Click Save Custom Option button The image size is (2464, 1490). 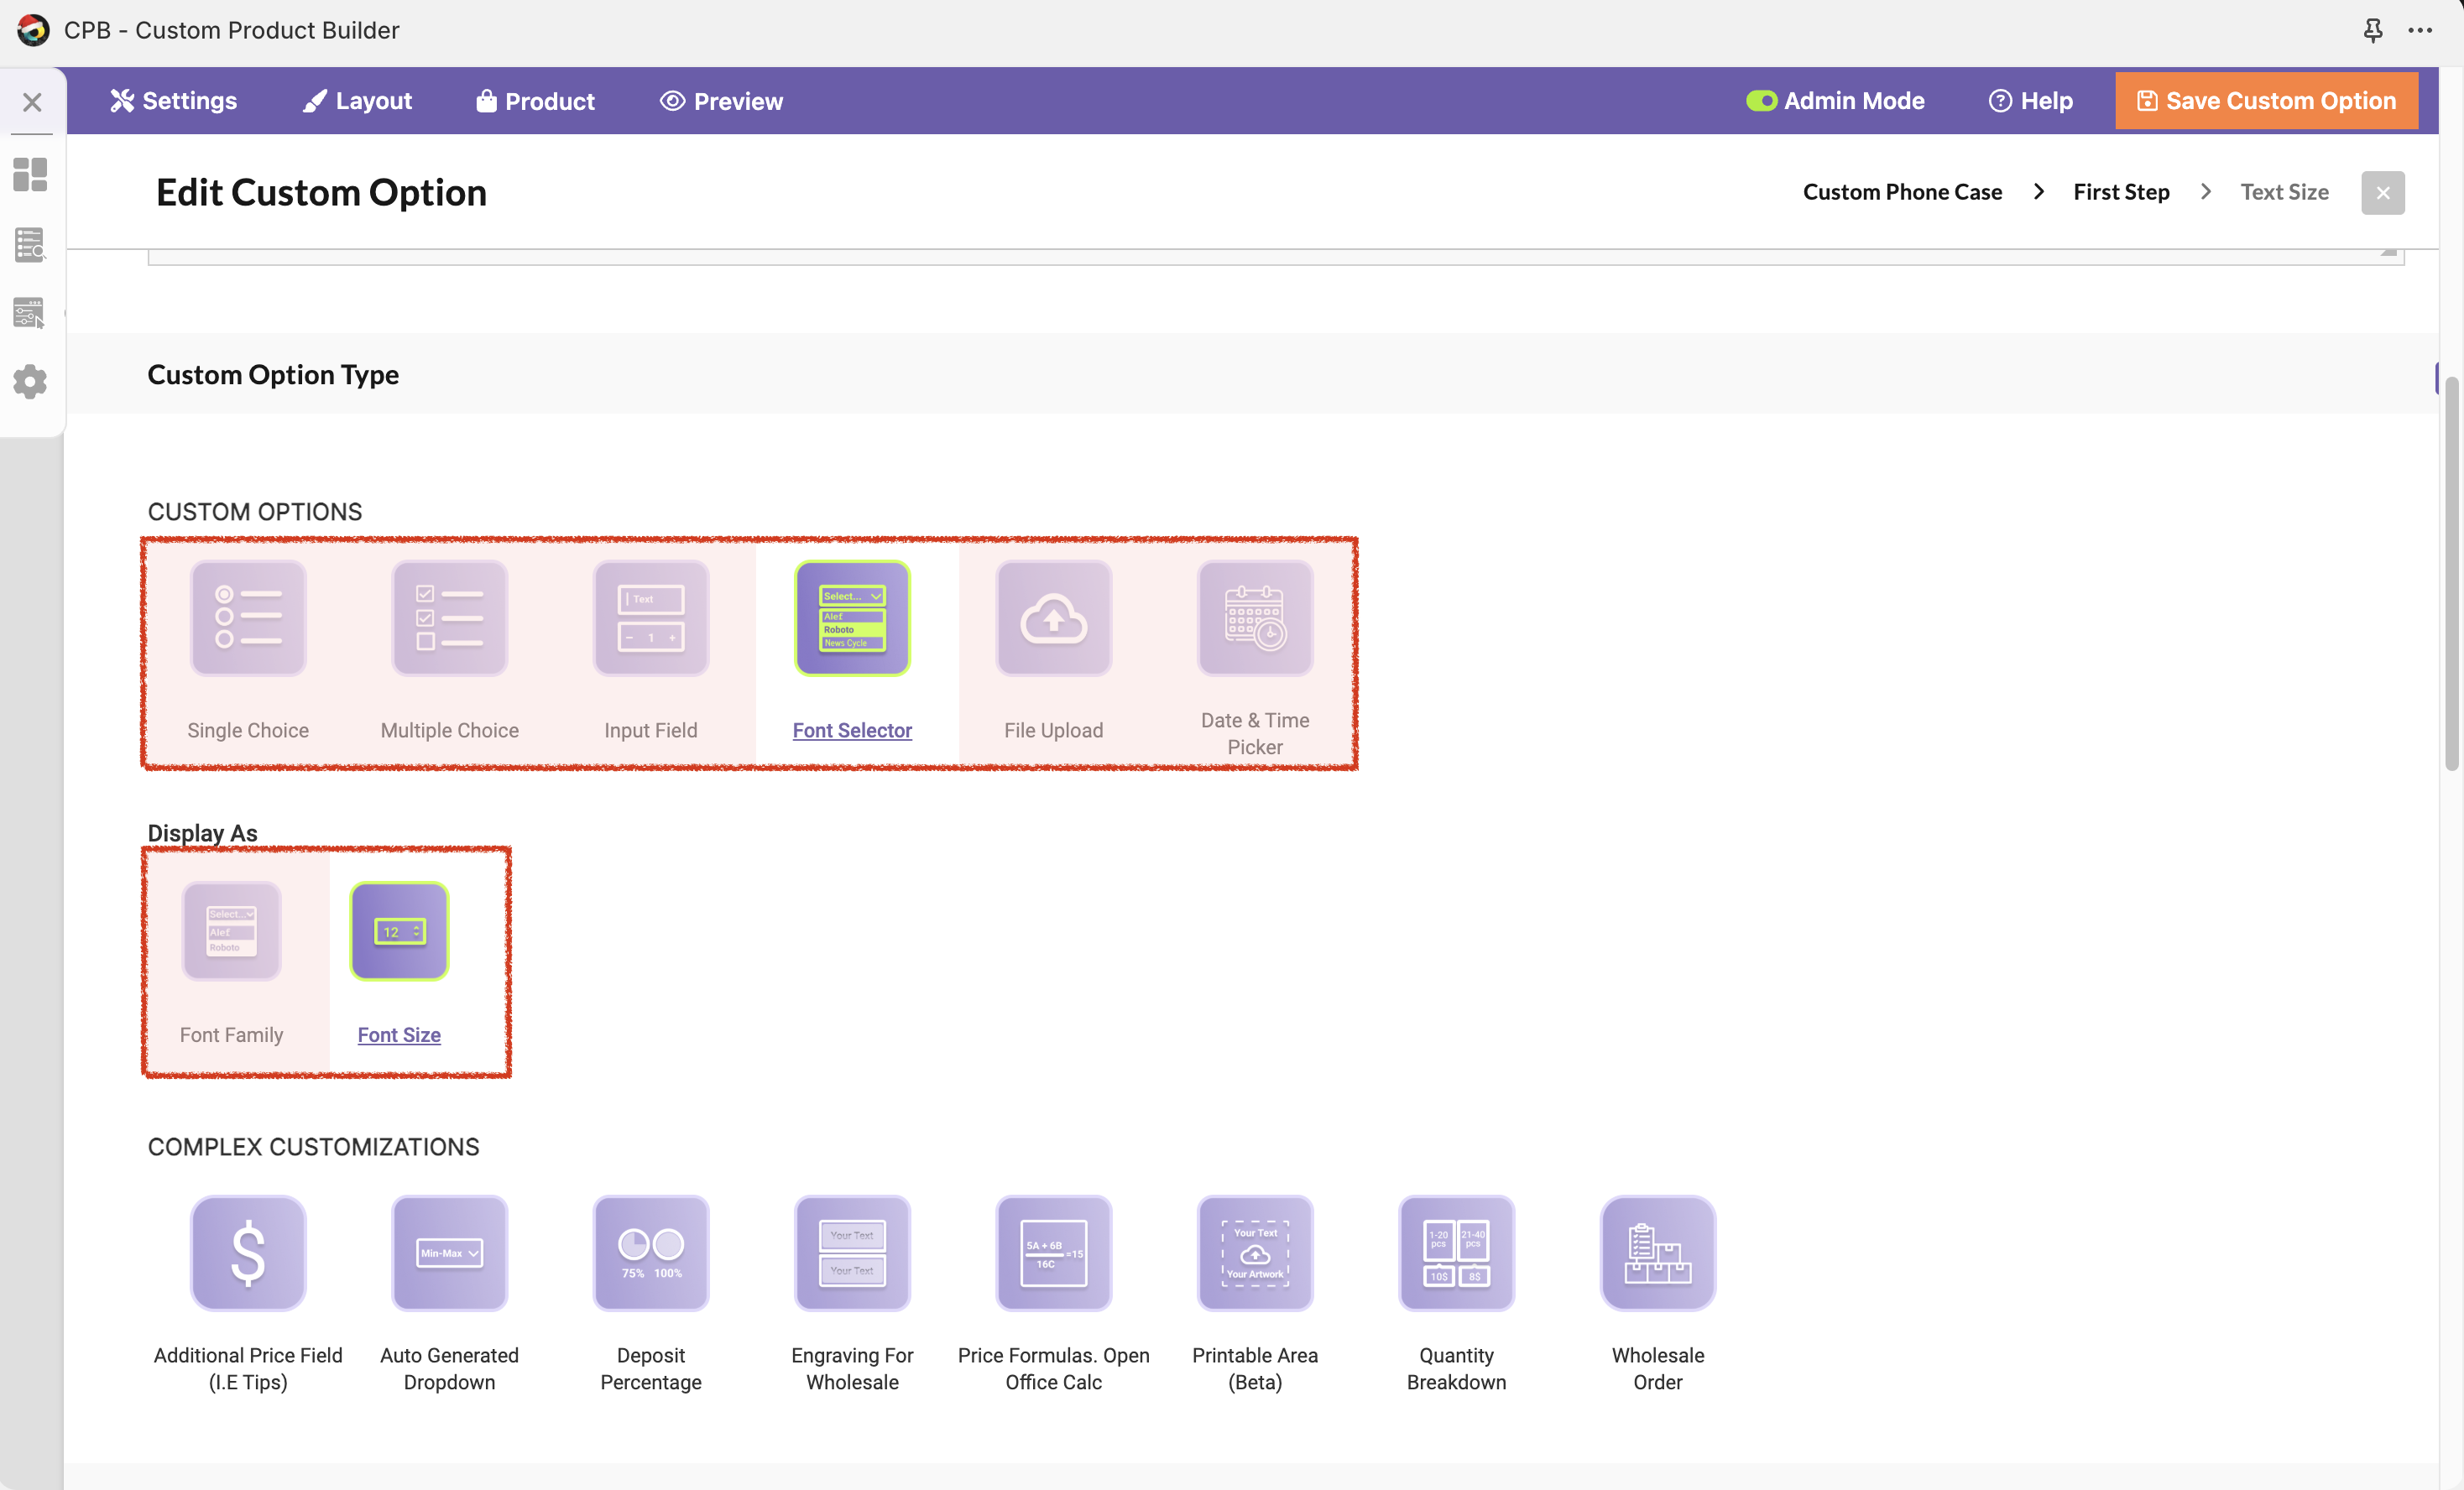tap(2265, 101)
